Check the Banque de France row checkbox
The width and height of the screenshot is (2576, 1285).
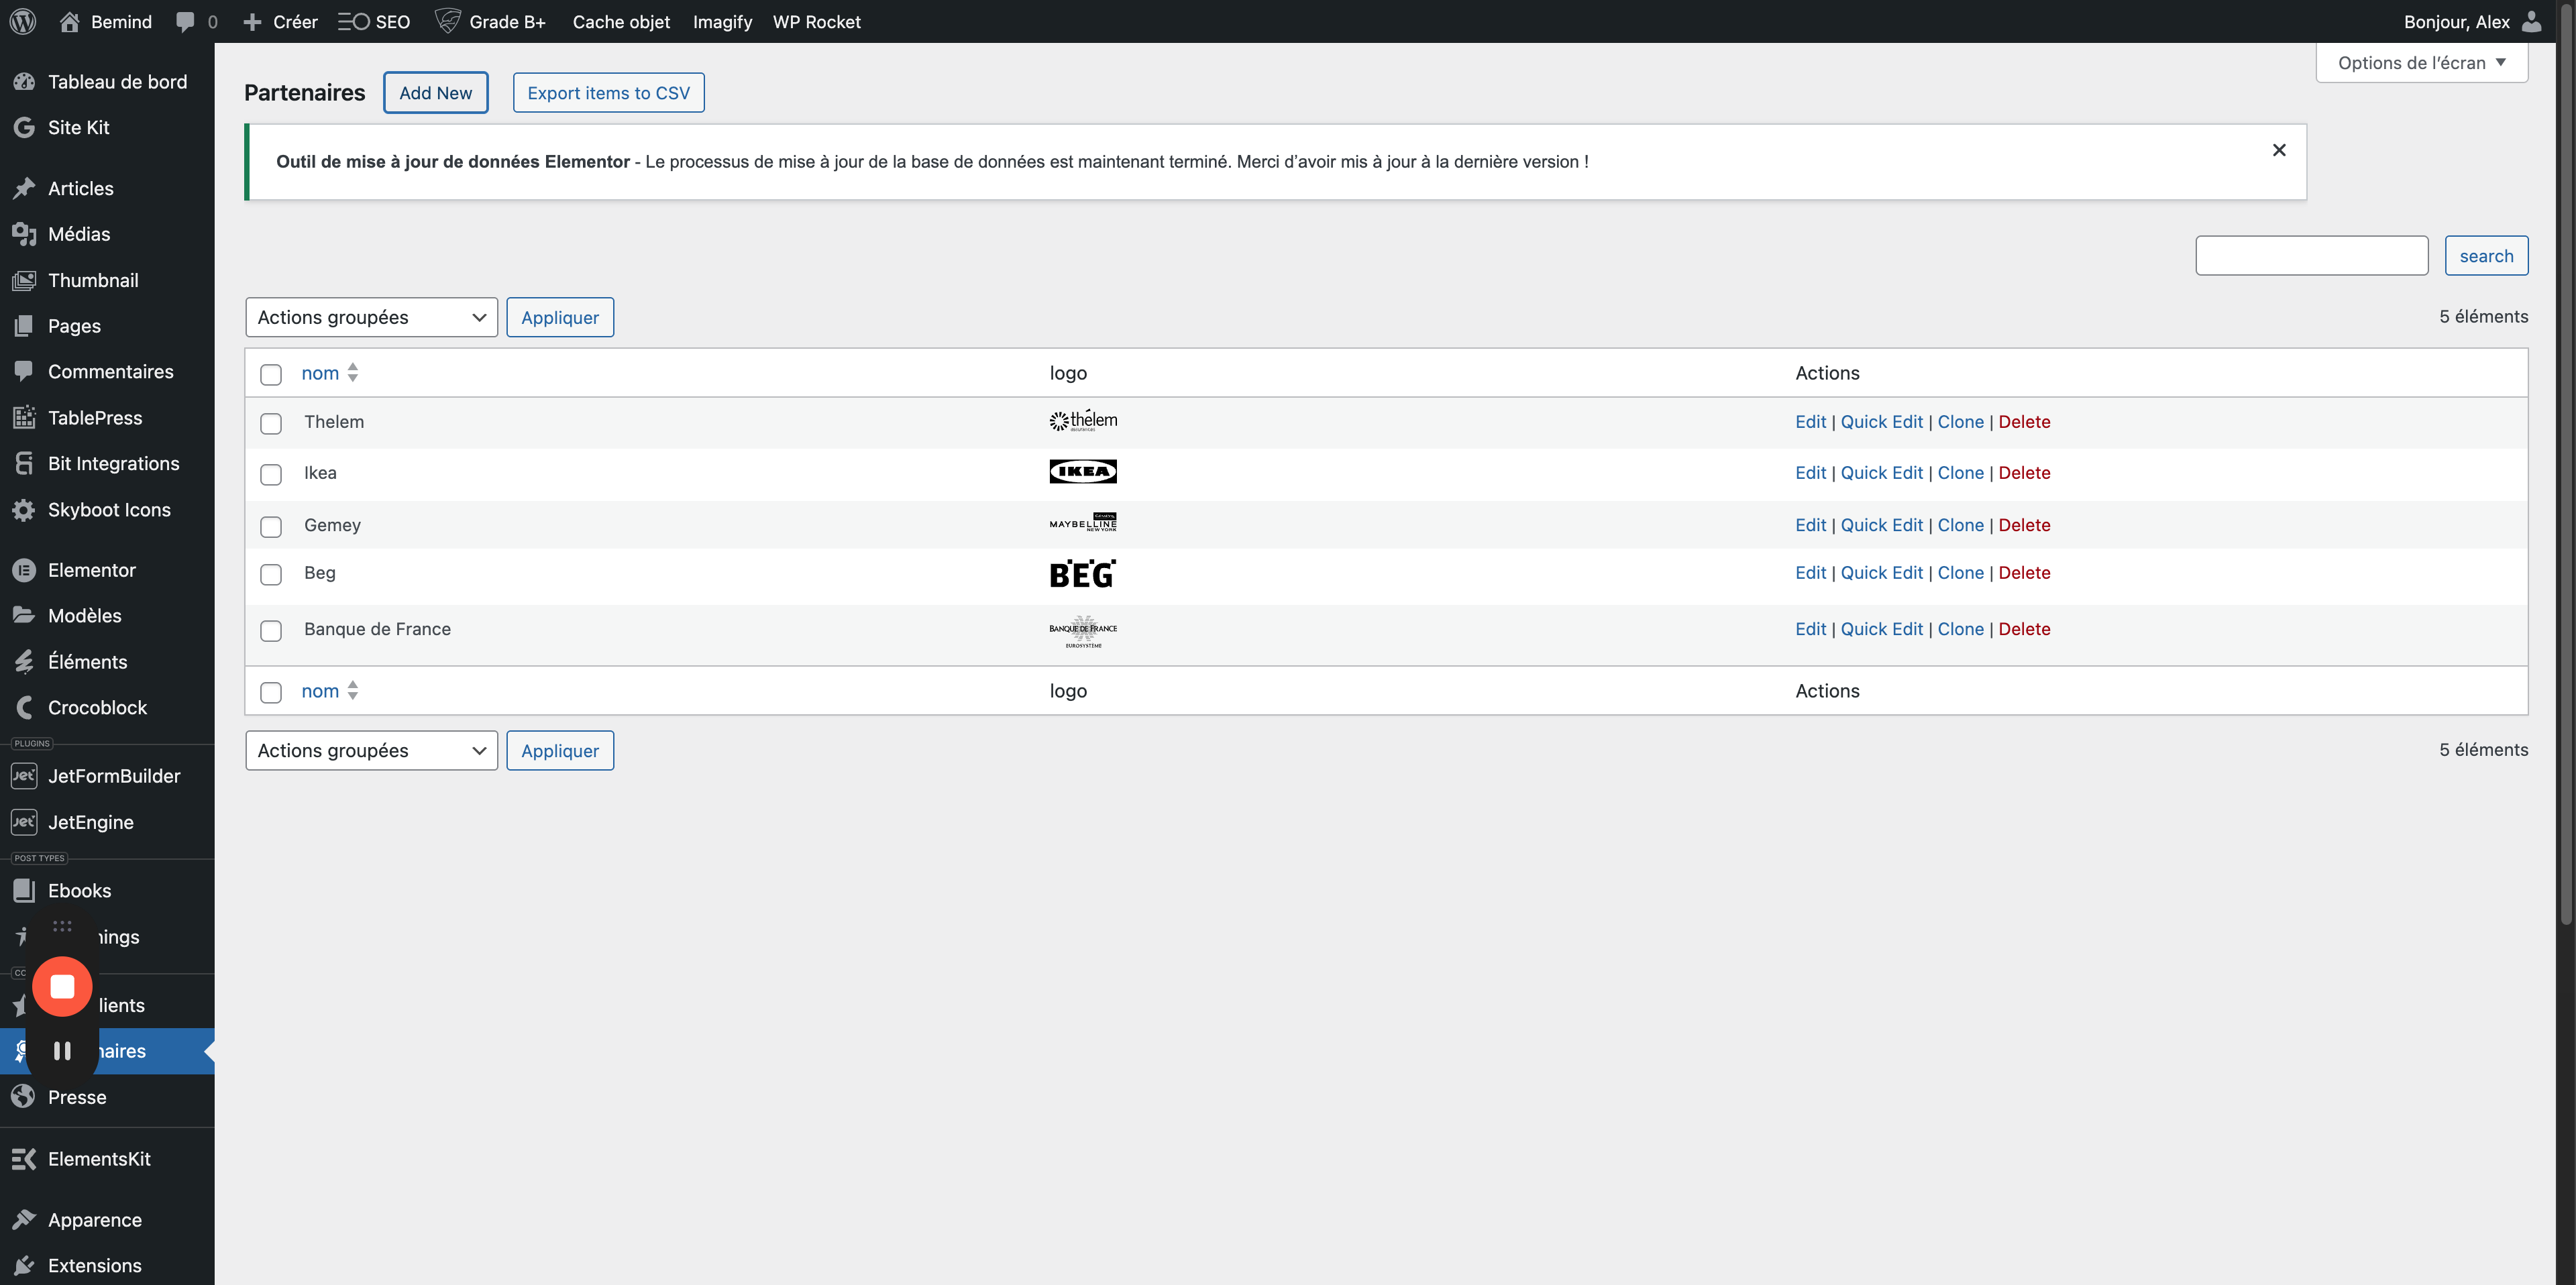(x=271, y=630)
